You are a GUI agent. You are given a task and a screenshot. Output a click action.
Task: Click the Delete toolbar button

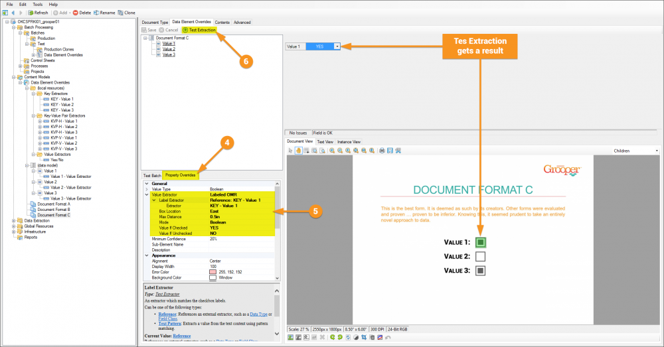click(82, 13)
